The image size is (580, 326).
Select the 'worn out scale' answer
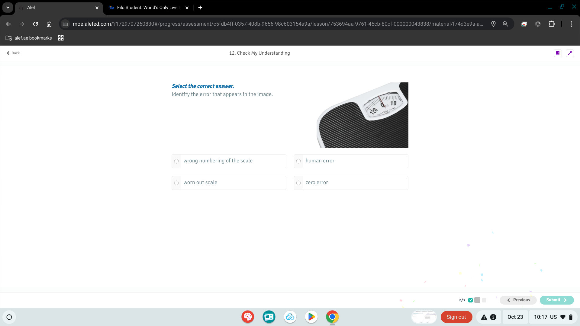pos(176,183)
